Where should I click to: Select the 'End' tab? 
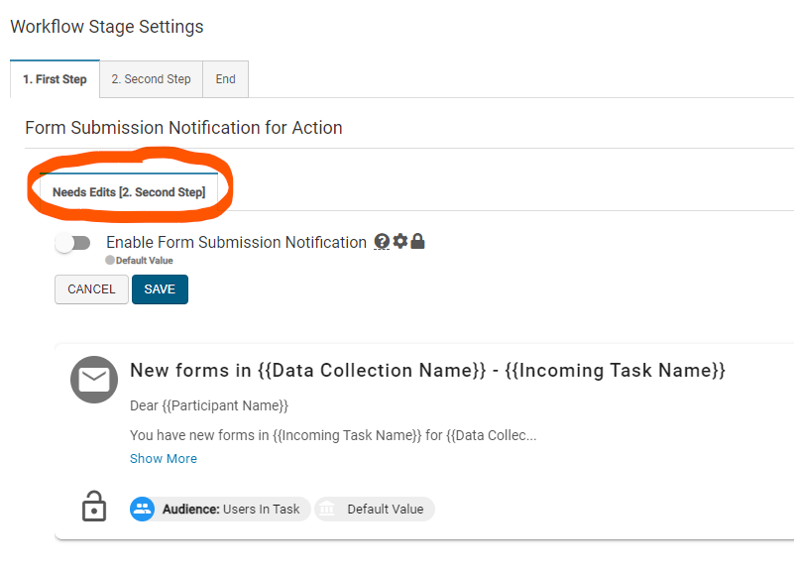(226, 79)
